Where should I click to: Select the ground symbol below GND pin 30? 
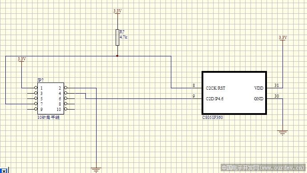pyautogui.click(x=283, y=133)
